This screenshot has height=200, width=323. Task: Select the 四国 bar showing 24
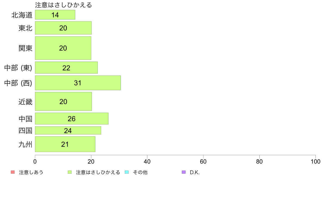click(68, 130)
